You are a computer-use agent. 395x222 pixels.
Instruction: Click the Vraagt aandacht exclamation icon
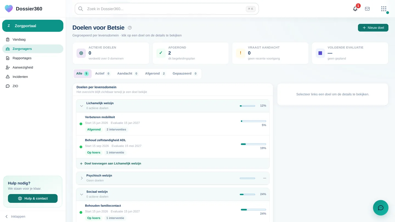click(241, 53)
